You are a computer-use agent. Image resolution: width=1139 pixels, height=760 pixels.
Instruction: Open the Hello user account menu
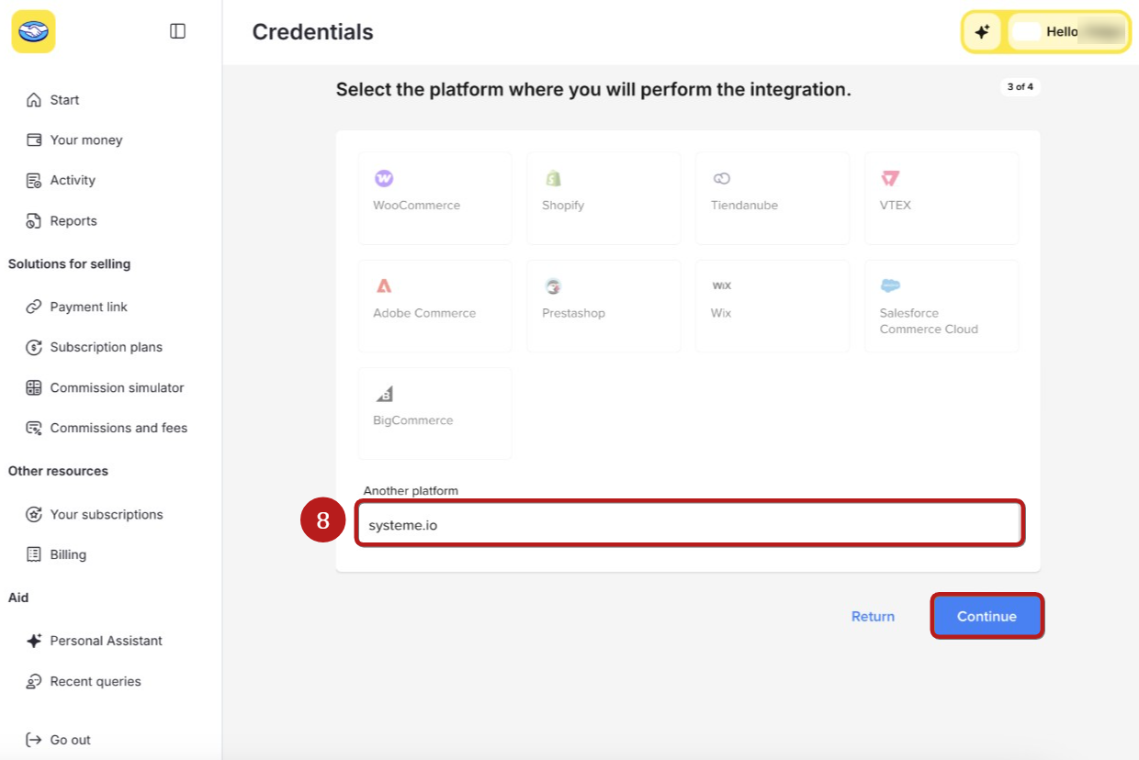[1068, 32]
